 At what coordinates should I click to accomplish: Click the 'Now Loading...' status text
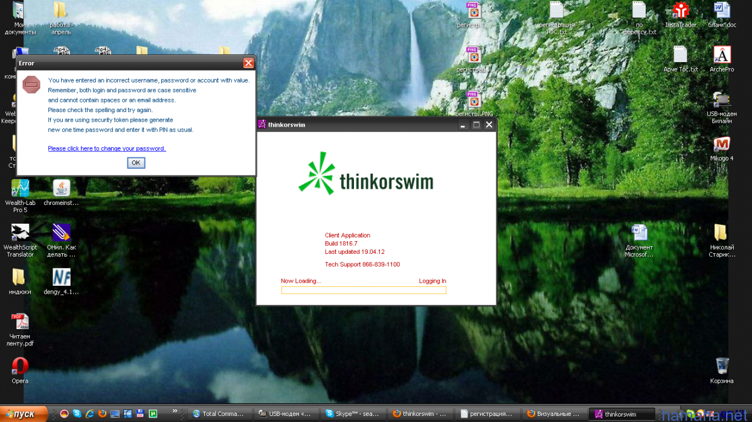pos(301,281)
